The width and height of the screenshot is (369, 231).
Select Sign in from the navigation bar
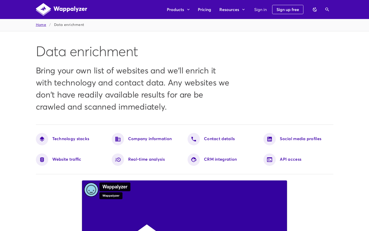coord(260,9)
